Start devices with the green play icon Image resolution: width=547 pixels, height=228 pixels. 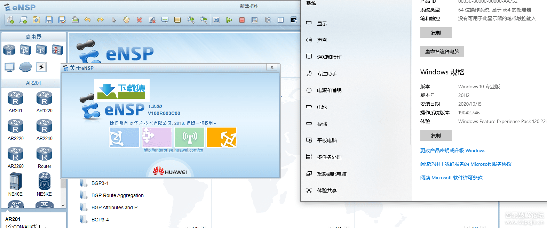[229, 20]
